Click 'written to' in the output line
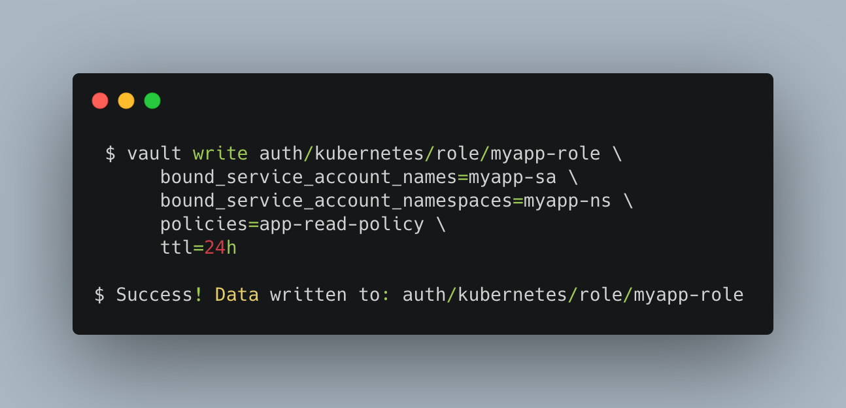Viewport: 846px width, 408px height. [x=325, y=295]
